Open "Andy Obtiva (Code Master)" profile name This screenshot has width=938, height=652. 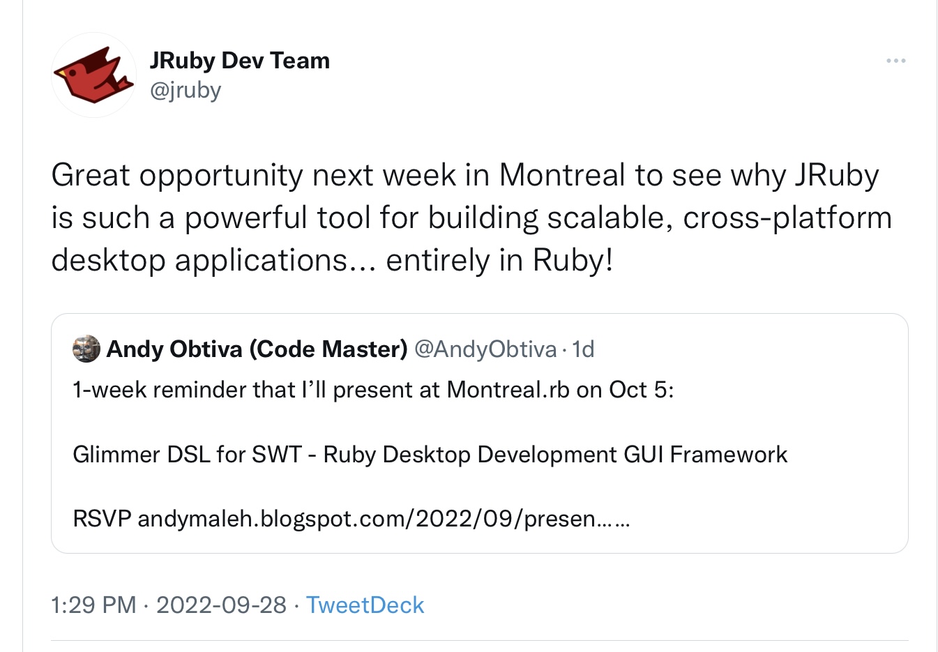point(257,349)
